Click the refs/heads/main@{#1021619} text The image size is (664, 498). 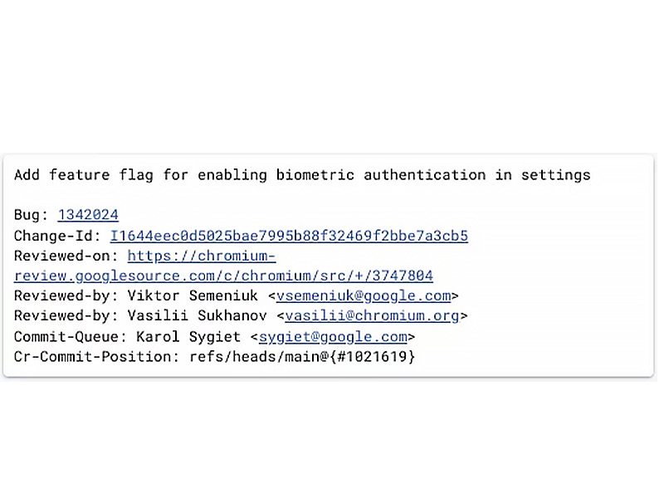click(302, 357)
